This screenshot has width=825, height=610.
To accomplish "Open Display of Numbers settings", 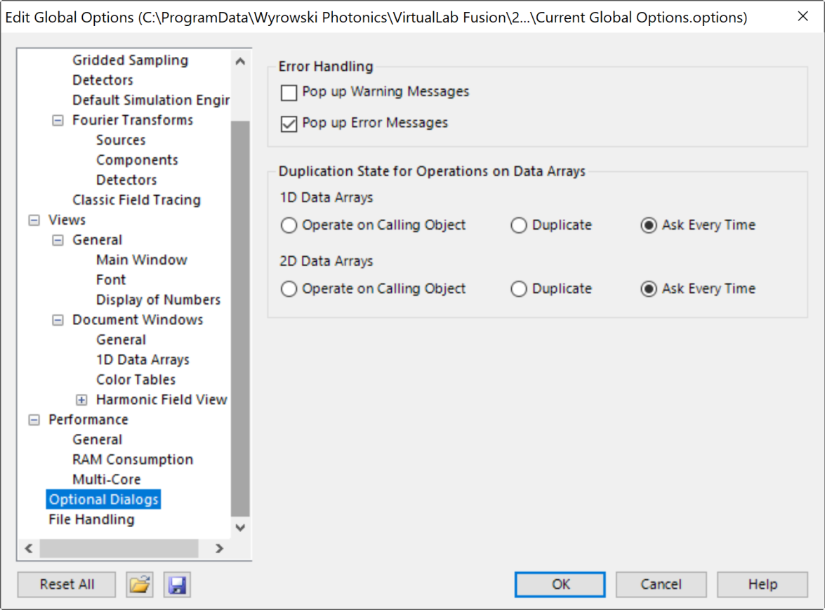I will pyautogui.click(x=158, y=300).
